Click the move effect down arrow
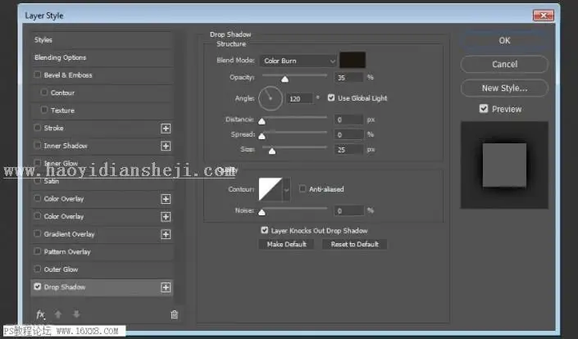The height and width of the screenshot is (339, 578). coord(76,314)
